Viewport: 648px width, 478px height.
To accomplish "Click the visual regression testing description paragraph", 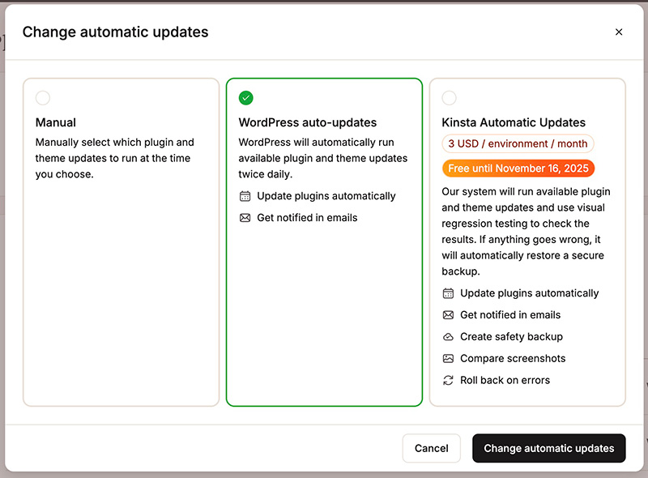I will [526, 232].
